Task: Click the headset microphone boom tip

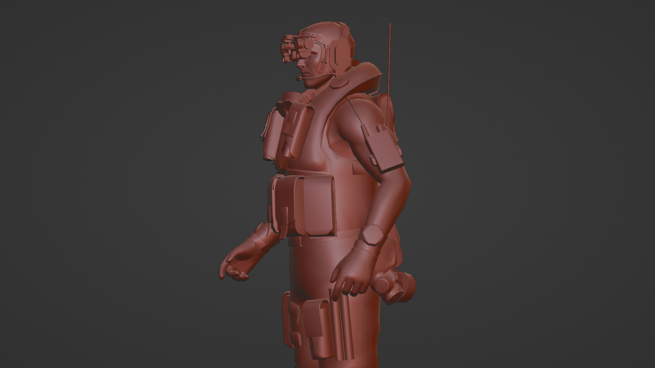Action: click(x=299, y=78)
